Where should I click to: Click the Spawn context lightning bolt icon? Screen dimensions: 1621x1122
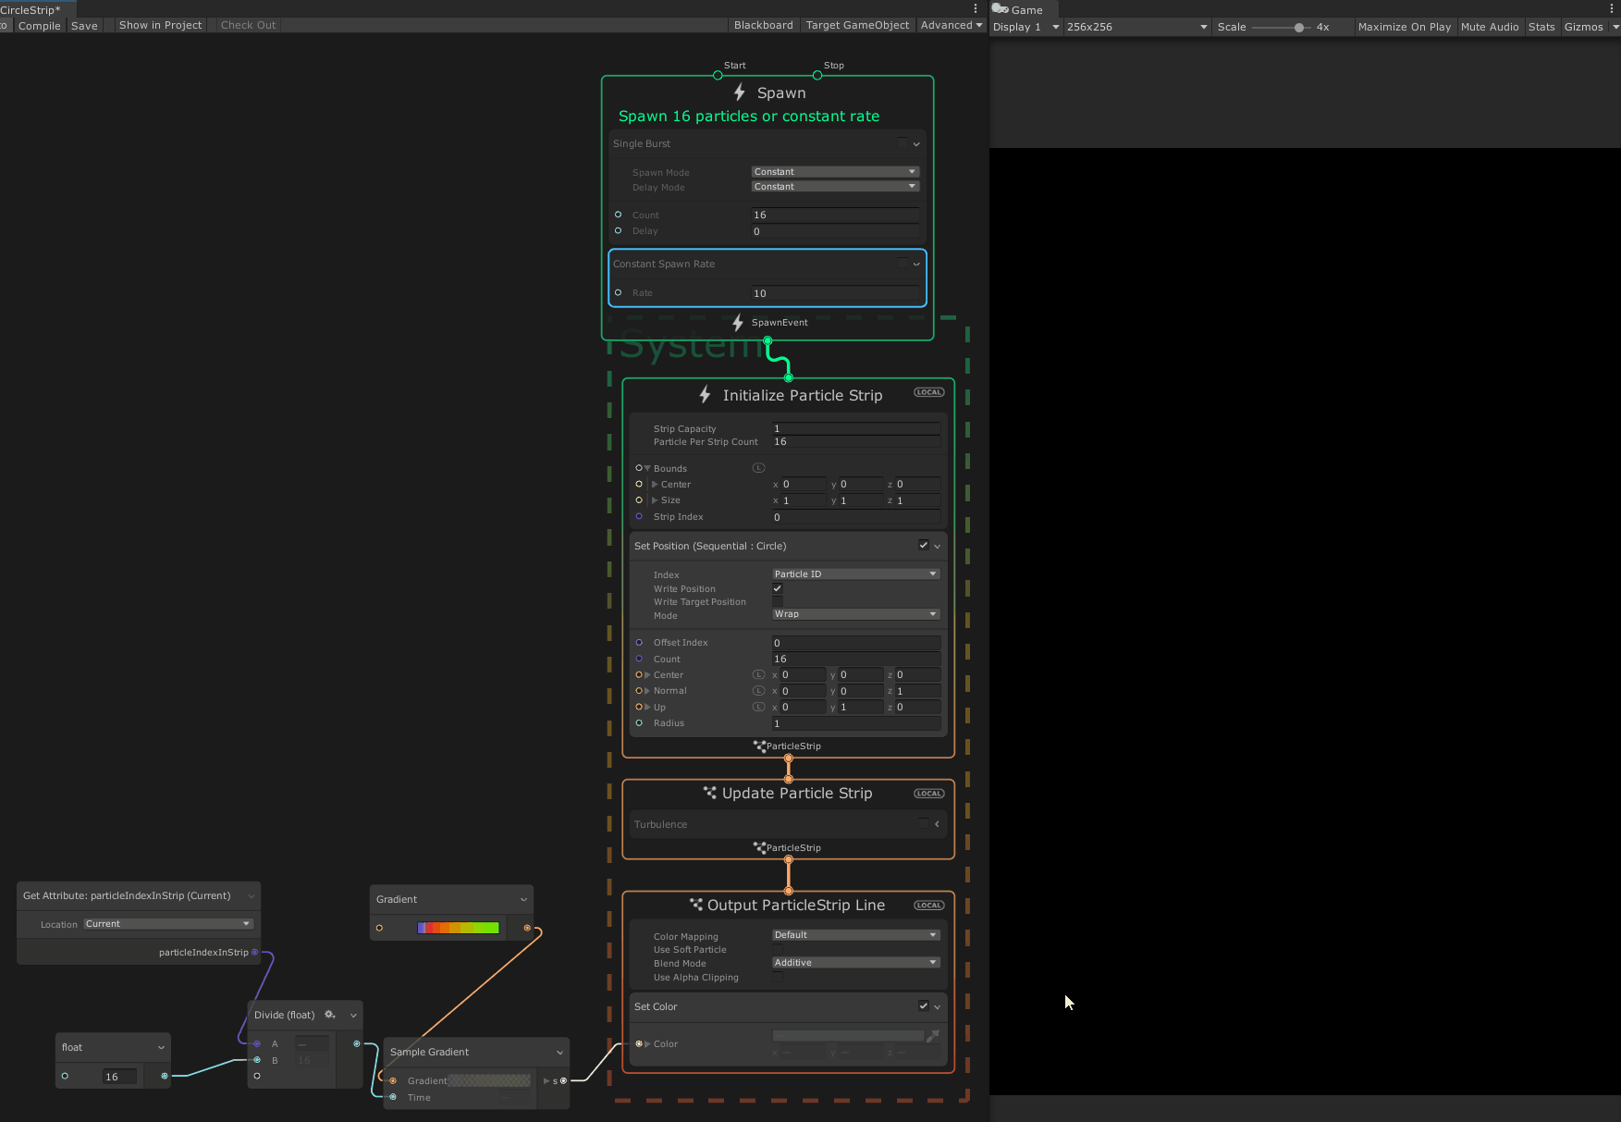(x=739, y=92)
